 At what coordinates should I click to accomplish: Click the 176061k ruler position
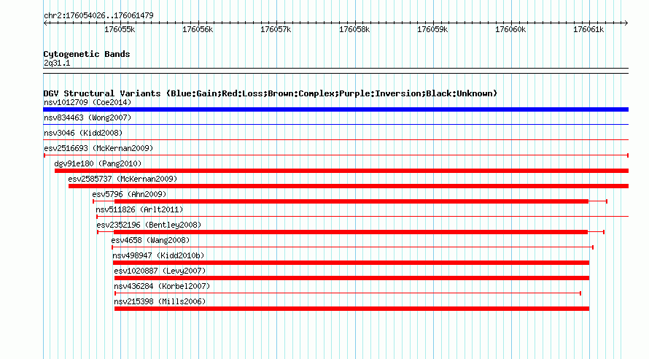coord(588,29)
